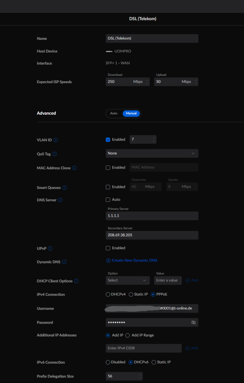This screenshot has width=244, height=383.
Task: Enable Smart Queues checkbox
Action: coord(108,187)
